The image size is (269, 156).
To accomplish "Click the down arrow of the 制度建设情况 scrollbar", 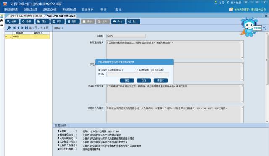I will tap(242, 58).
